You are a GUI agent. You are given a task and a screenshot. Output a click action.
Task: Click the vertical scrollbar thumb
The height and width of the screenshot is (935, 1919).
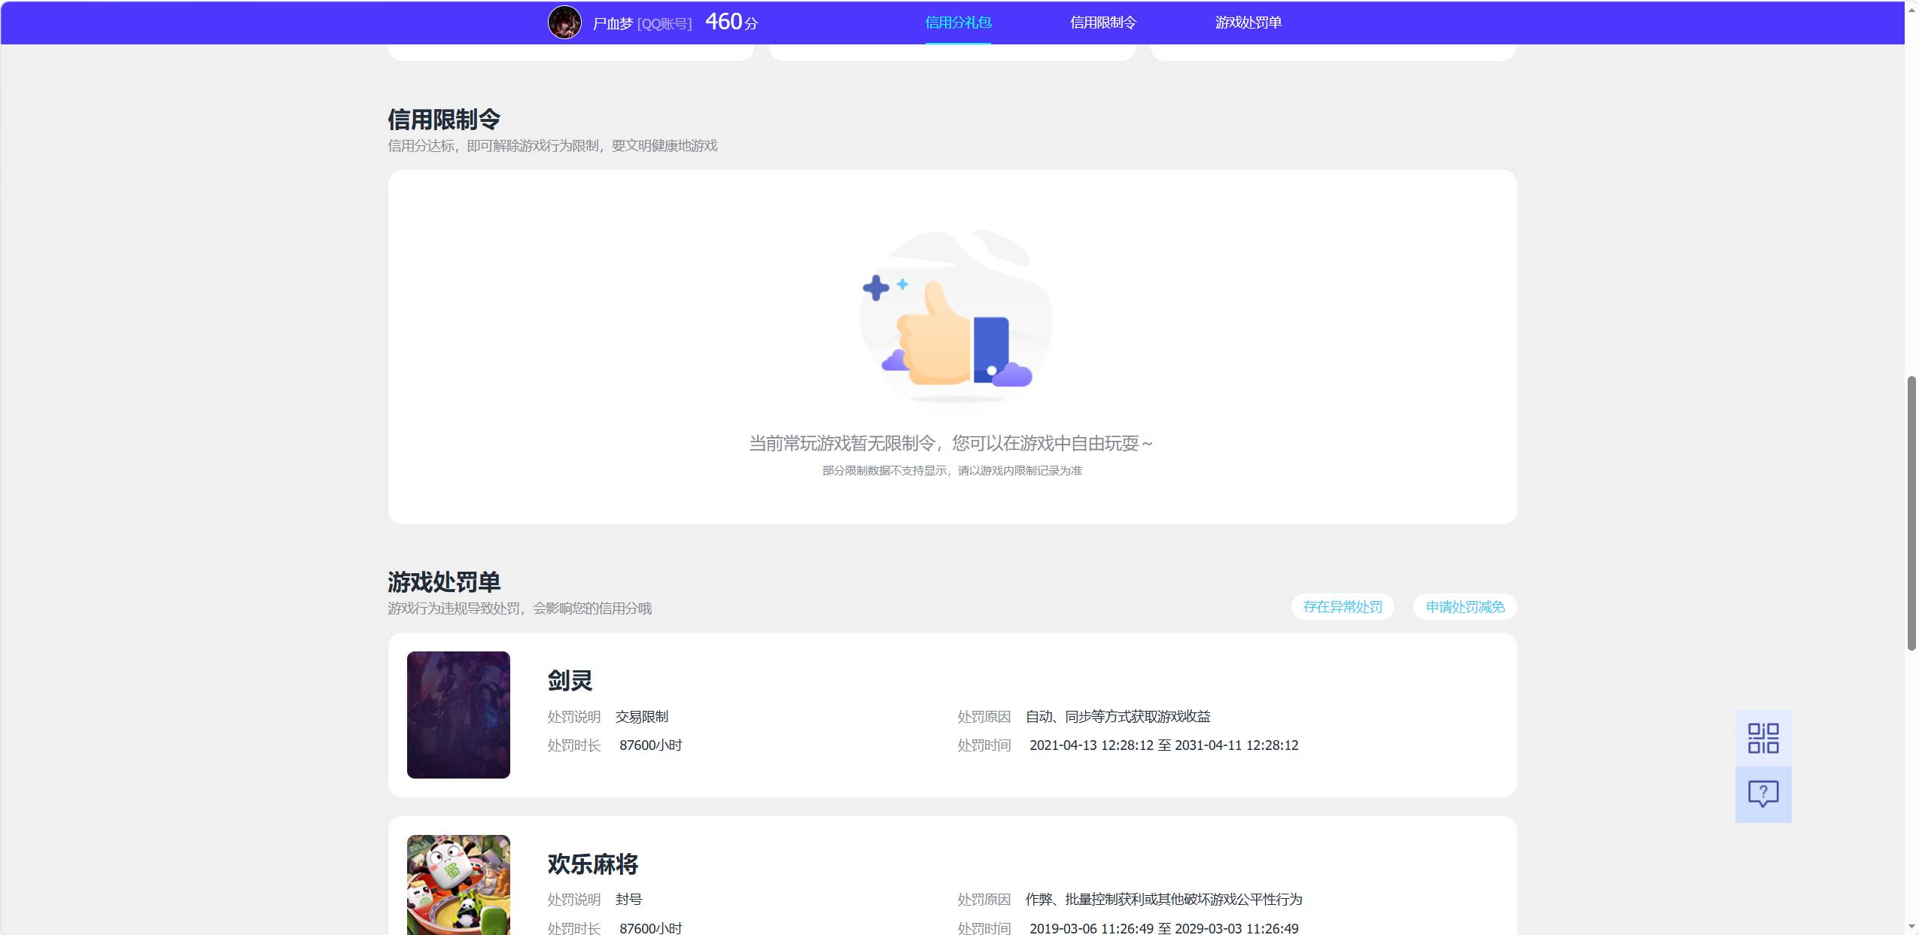coord(1911,513)
